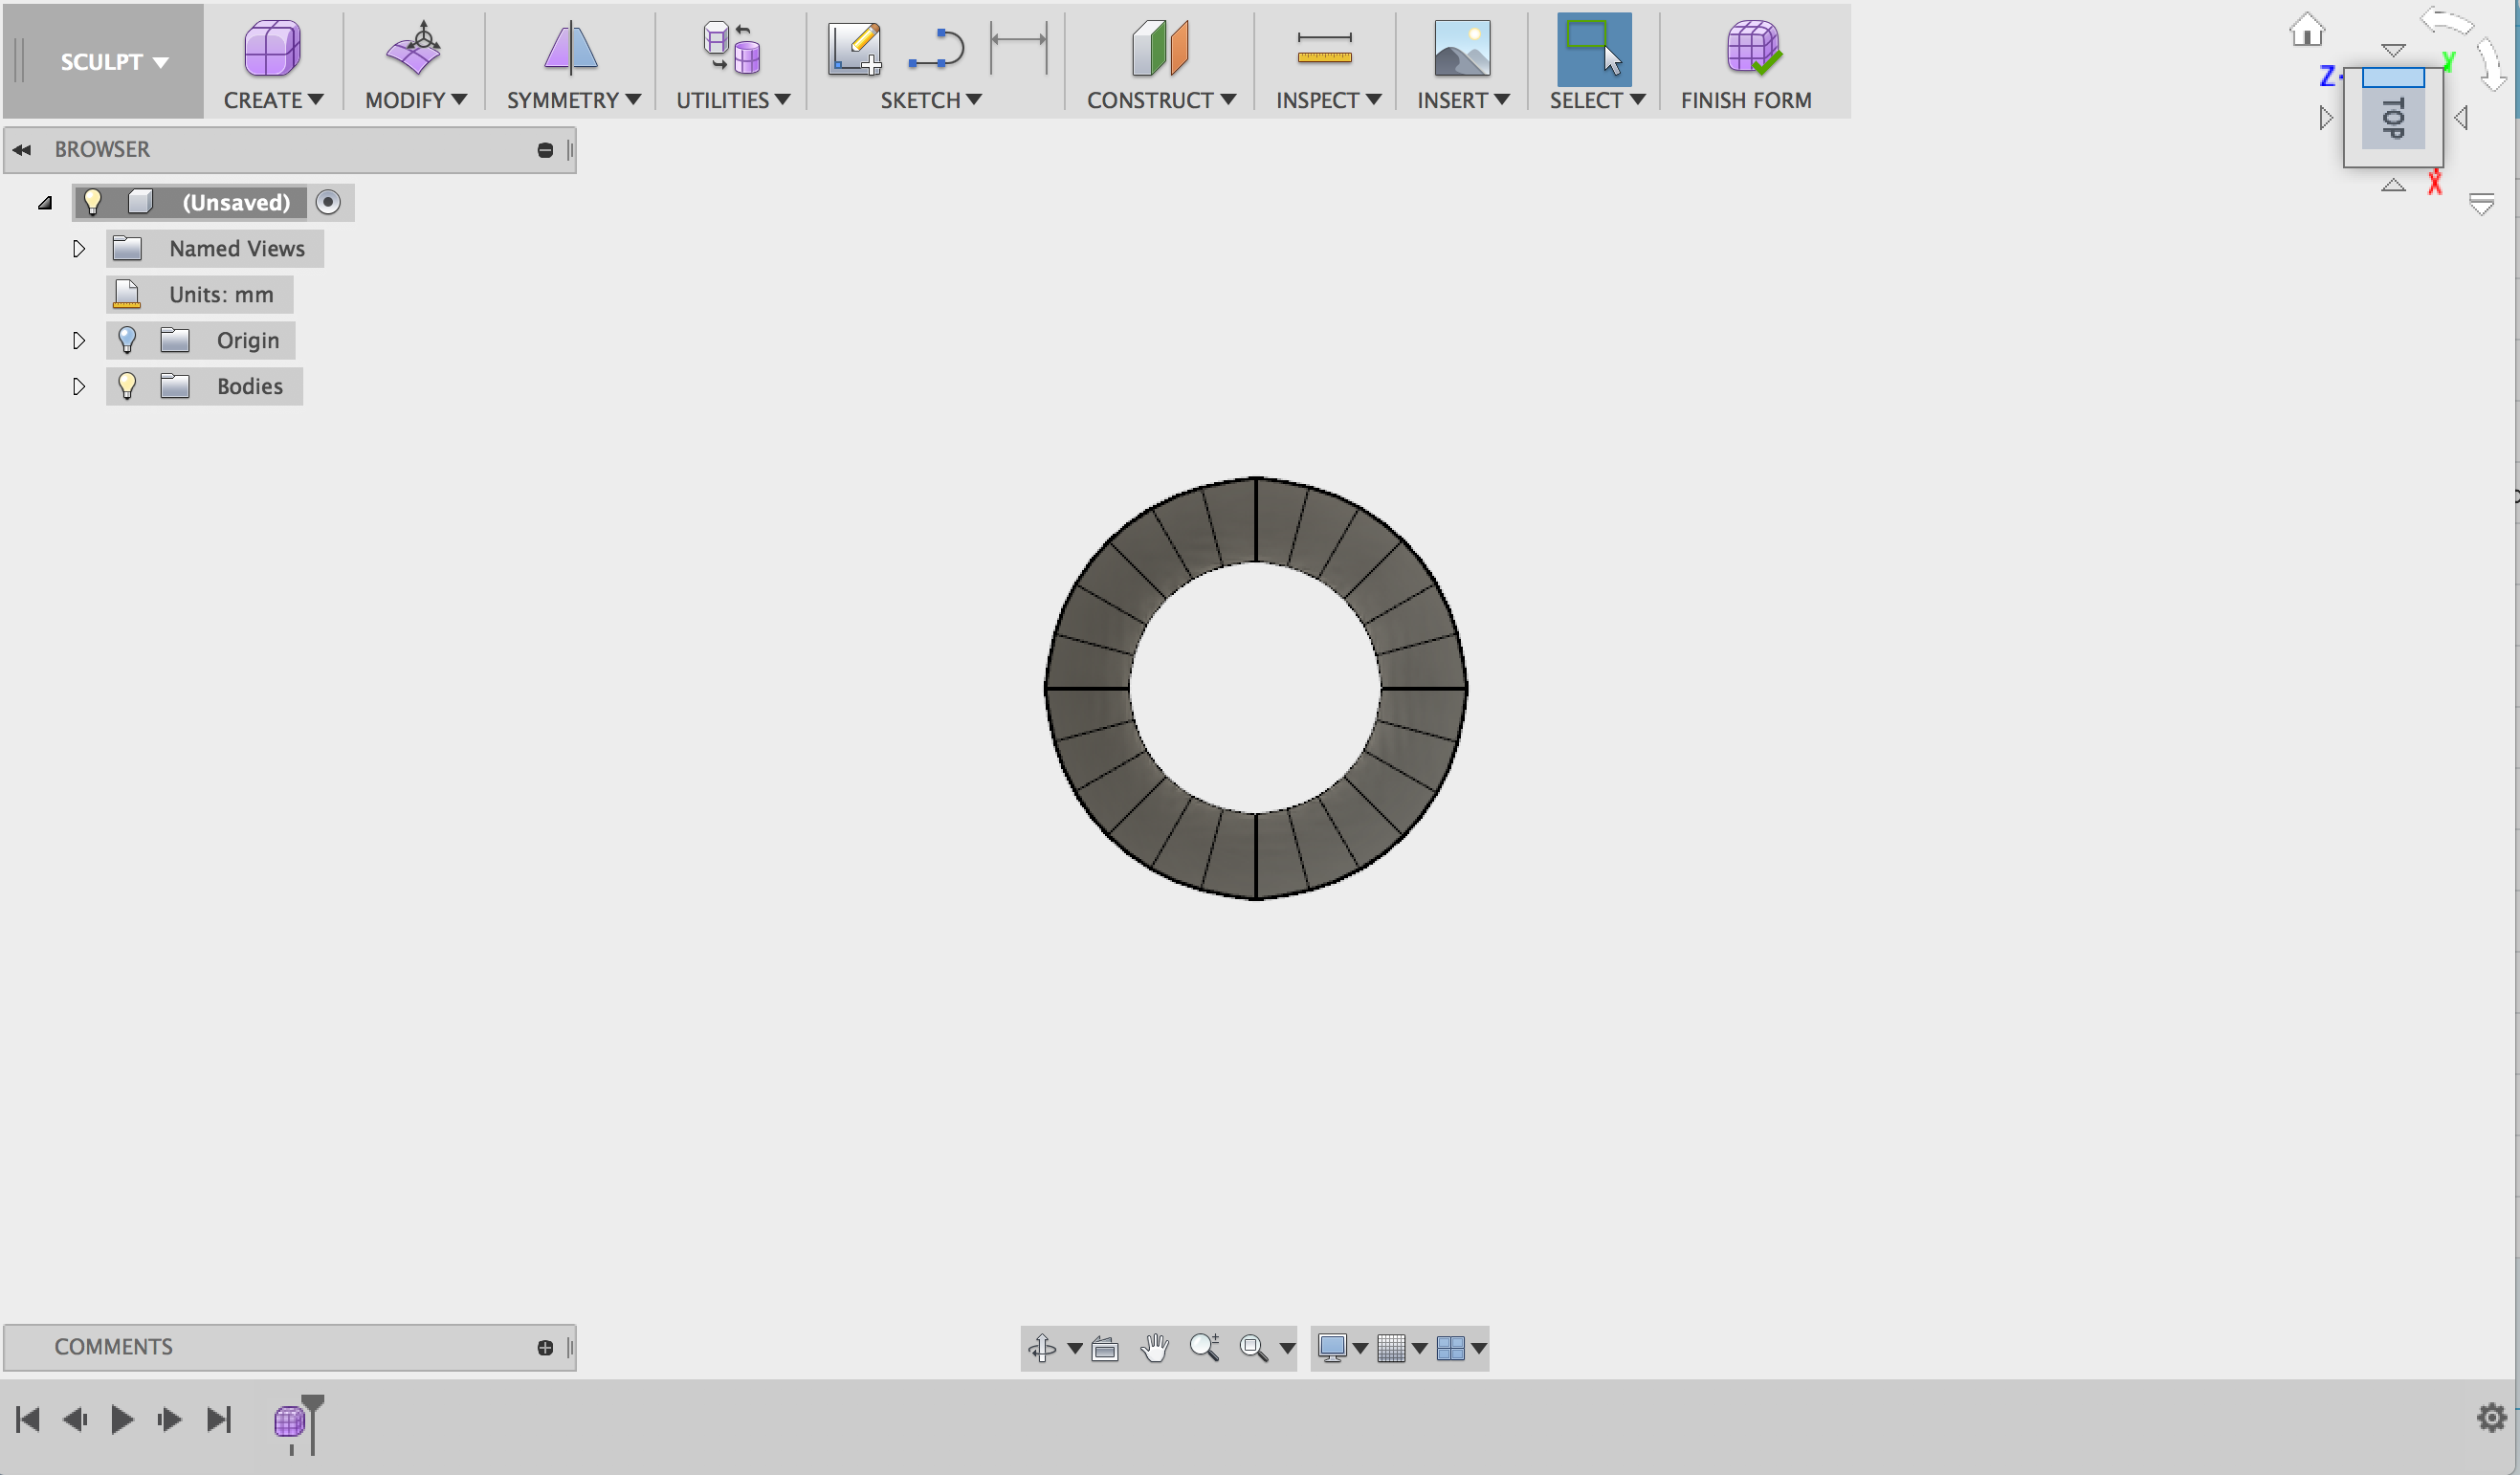Click the Finish Form checkmark icon

pyautogui.click(x=1753, y=48)
